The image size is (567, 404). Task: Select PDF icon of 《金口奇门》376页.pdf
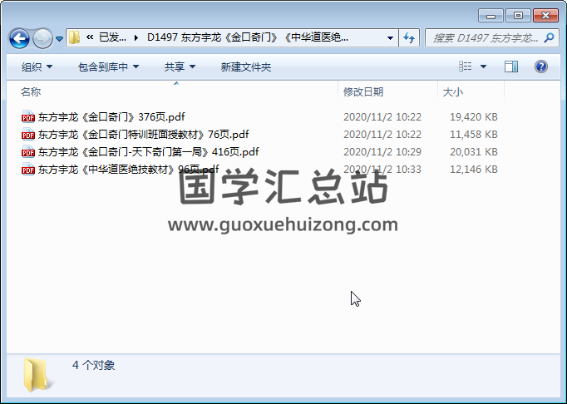pyautogui.click(x=27, y=117)
